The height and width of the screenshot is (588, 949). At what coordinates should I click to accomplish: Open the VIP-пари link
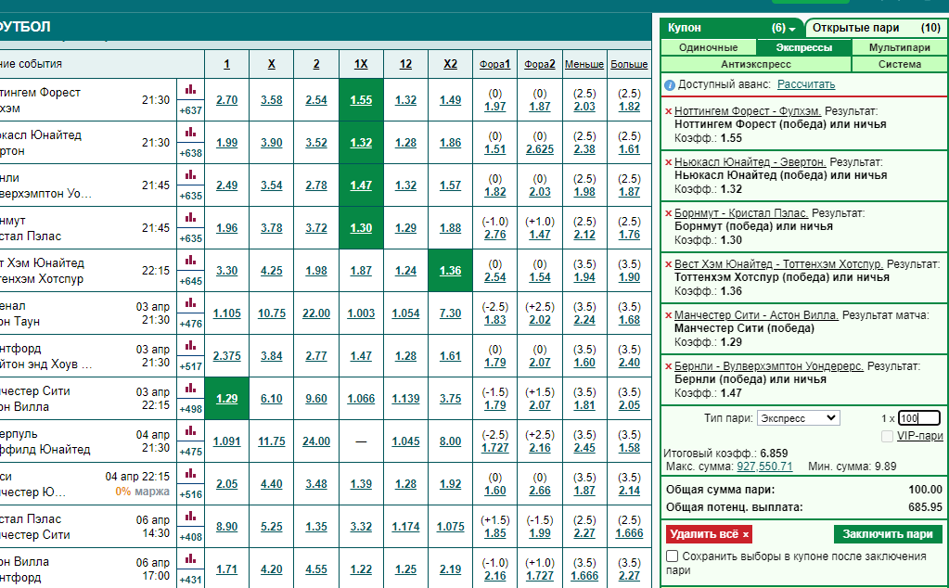(x=919, y=436)
